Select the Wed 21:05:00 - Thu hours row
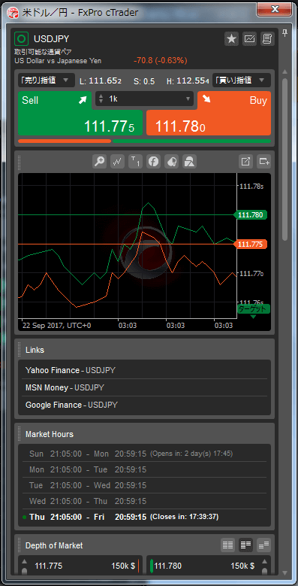This screenshot has width=298, height=586. click(144, 501)
